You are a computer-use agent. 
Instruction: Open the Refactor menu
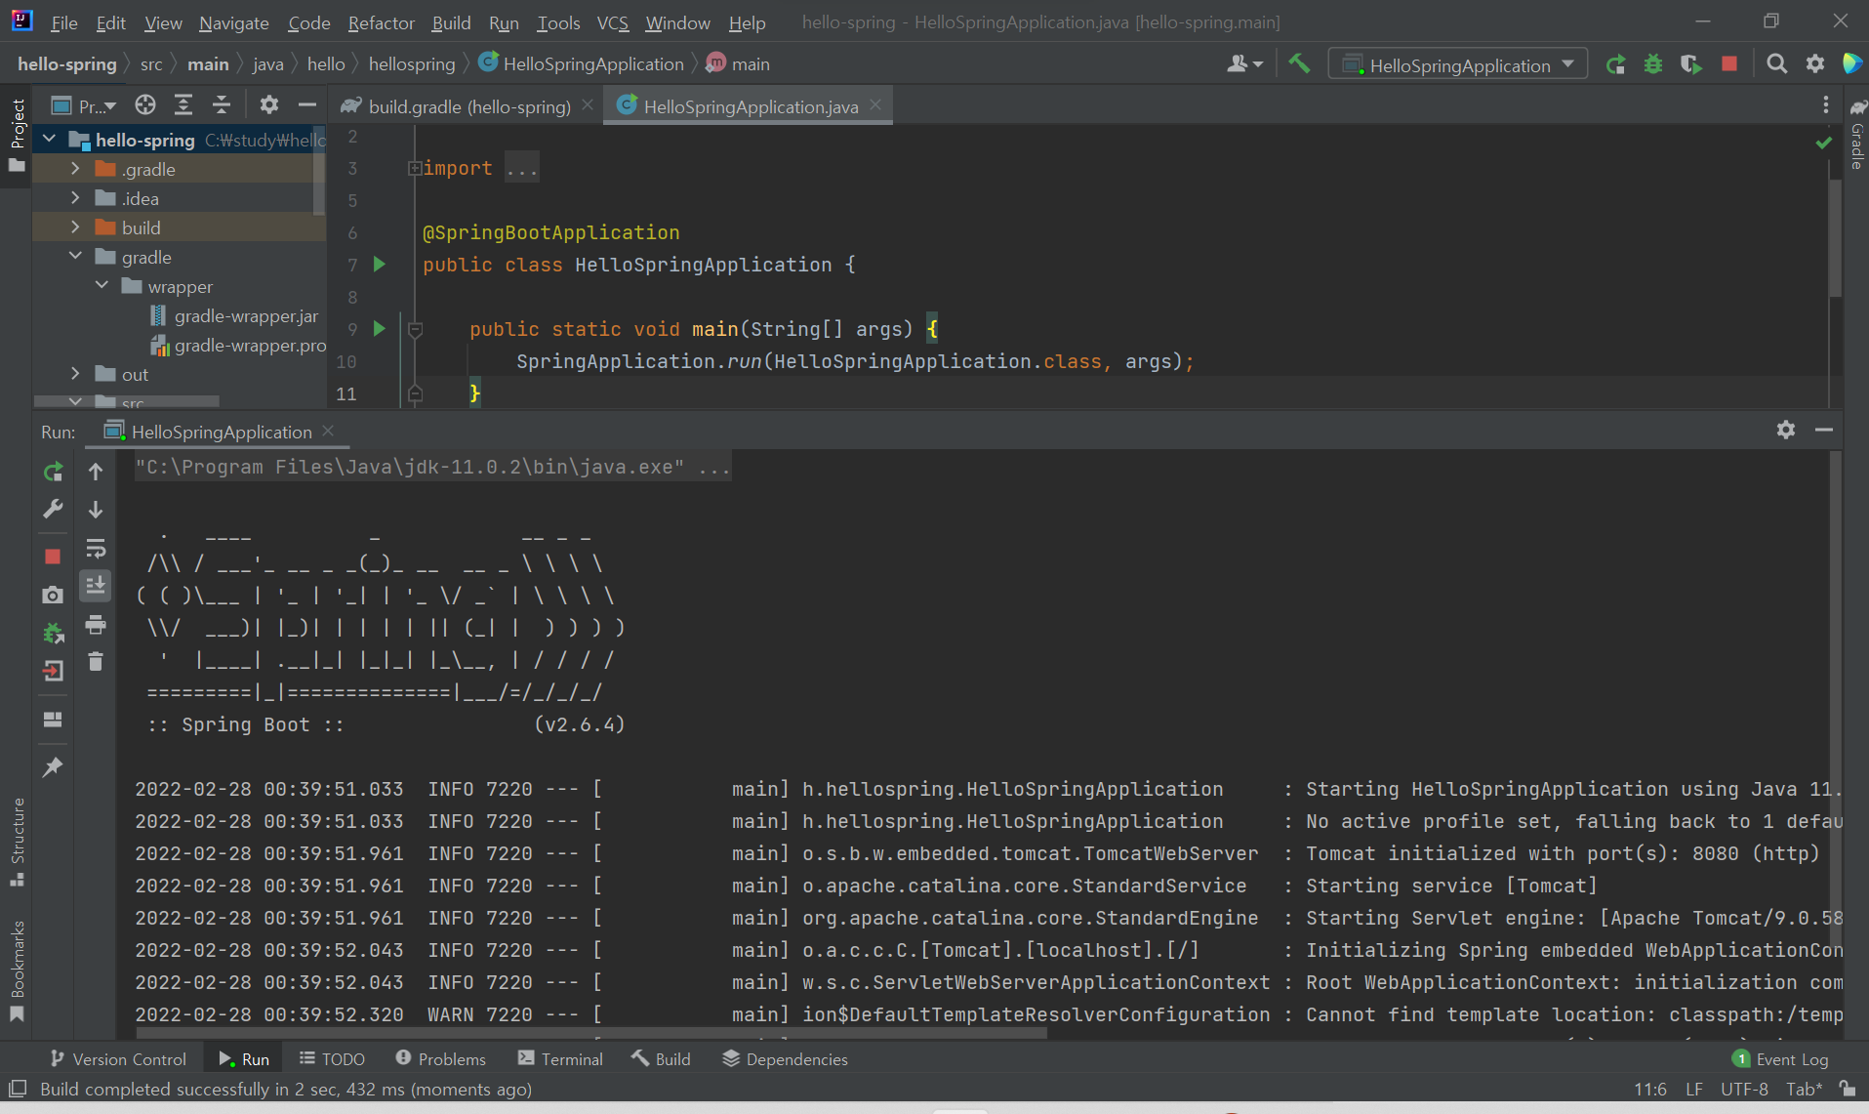coord(381,22)
